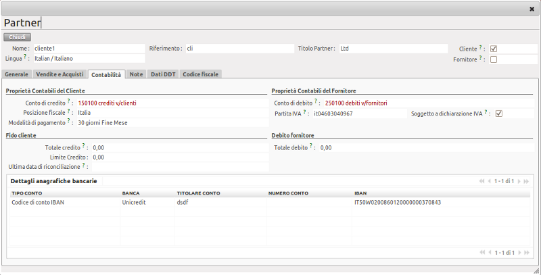Uncheck the Cliente checkbox
Viewport: 541px width, 275px height.
click(x=494, y=49)
